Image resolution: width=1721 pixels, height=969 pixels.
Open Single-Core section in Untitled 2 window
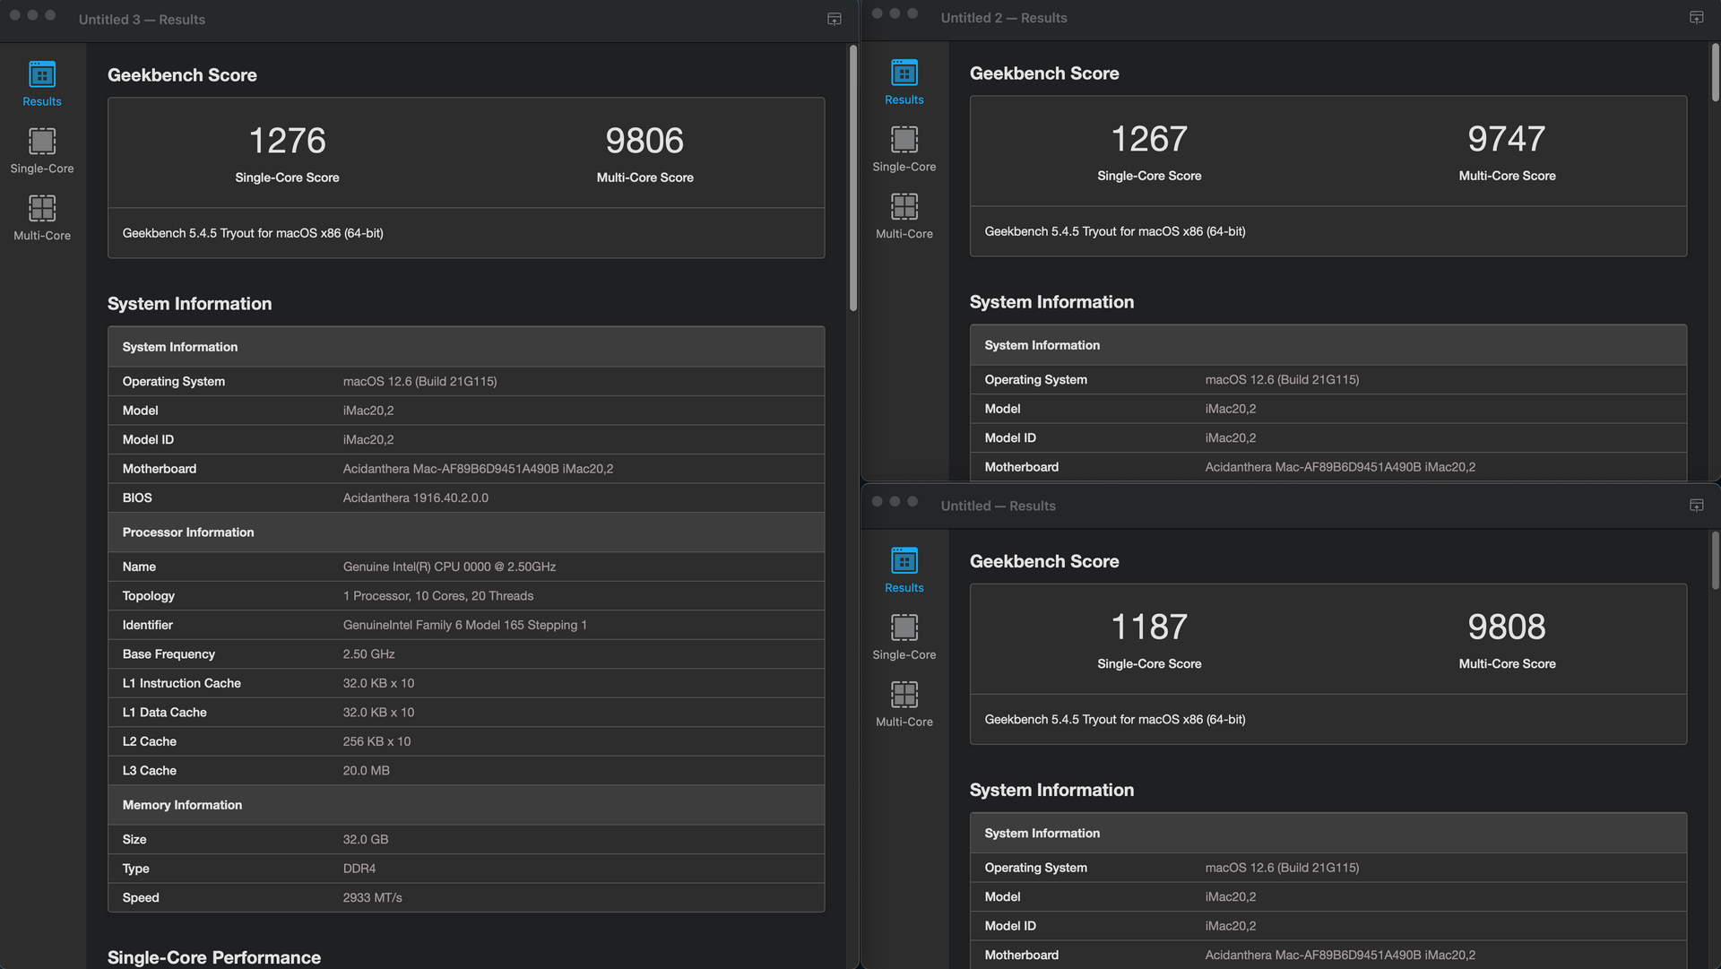(x=904, y=149)
